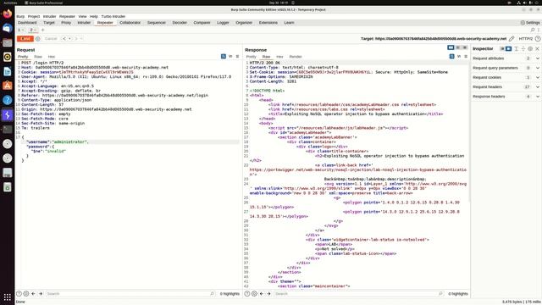Switch to Repeater tab 1
Screen dimensions: 542x305
[19, 30]
